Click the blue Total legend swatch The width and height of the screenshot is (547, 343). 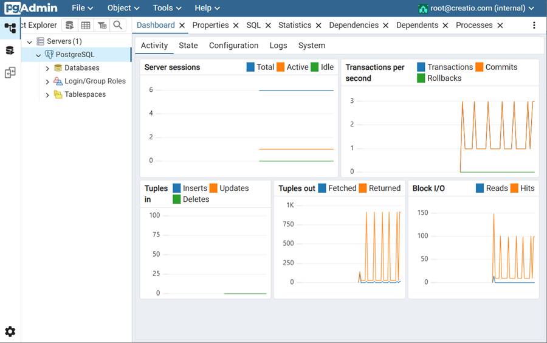point(250,68)
